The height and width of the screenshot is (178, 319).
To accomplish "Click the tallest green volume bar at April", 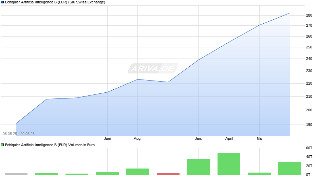I will click(229, 164).
